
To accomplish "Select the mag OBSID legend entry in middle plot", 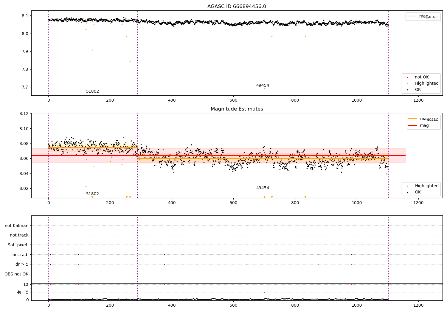I will pos(423,119).
